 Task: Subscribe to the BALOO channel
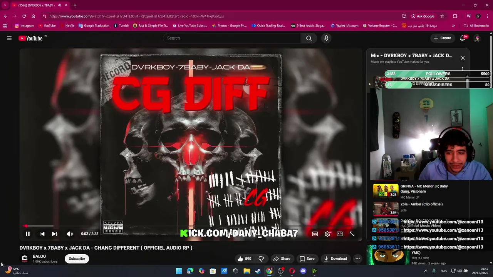pos(77,259)
